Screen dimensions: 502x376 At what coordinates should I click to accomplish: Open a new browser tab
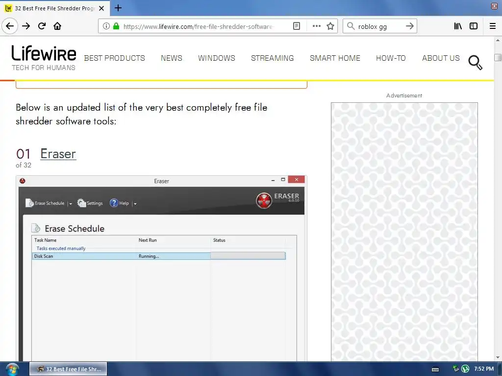118,8
